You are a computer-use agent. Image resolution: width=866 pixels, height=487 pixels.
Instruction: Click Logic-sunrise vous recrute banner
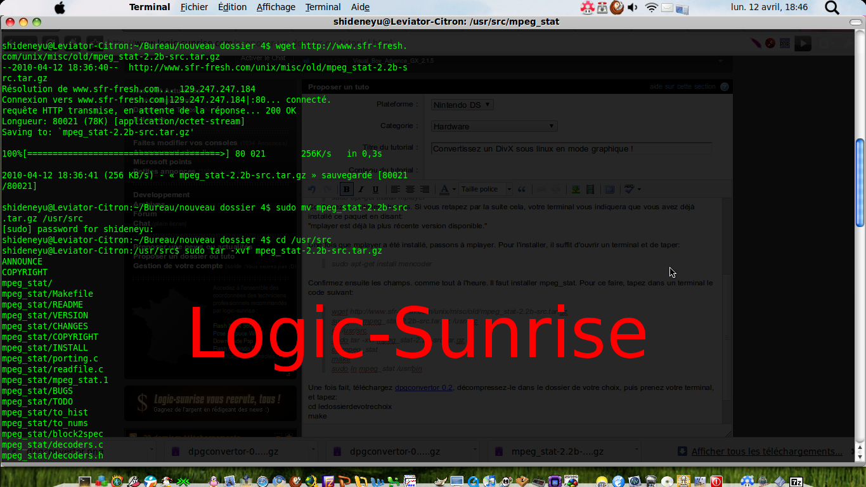coord(210,404)
